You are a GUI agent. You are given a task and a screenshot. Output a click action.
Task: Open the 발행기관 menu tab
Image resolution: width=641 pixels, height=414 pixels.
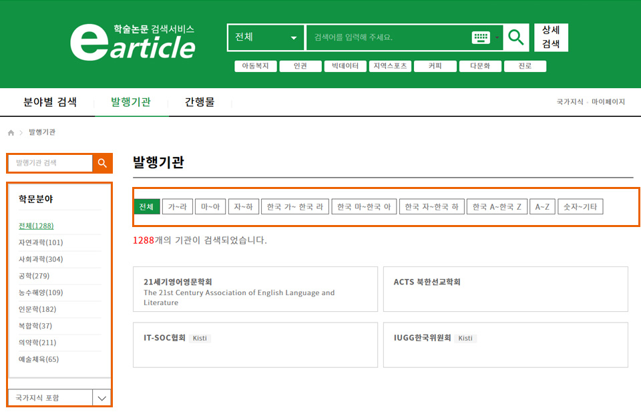click(x=131, y=101)
